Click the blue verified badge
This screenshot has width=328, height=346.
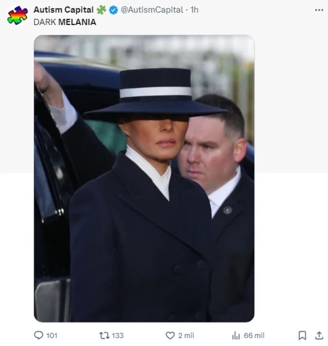pyautogui.click(x=114, y=10)
